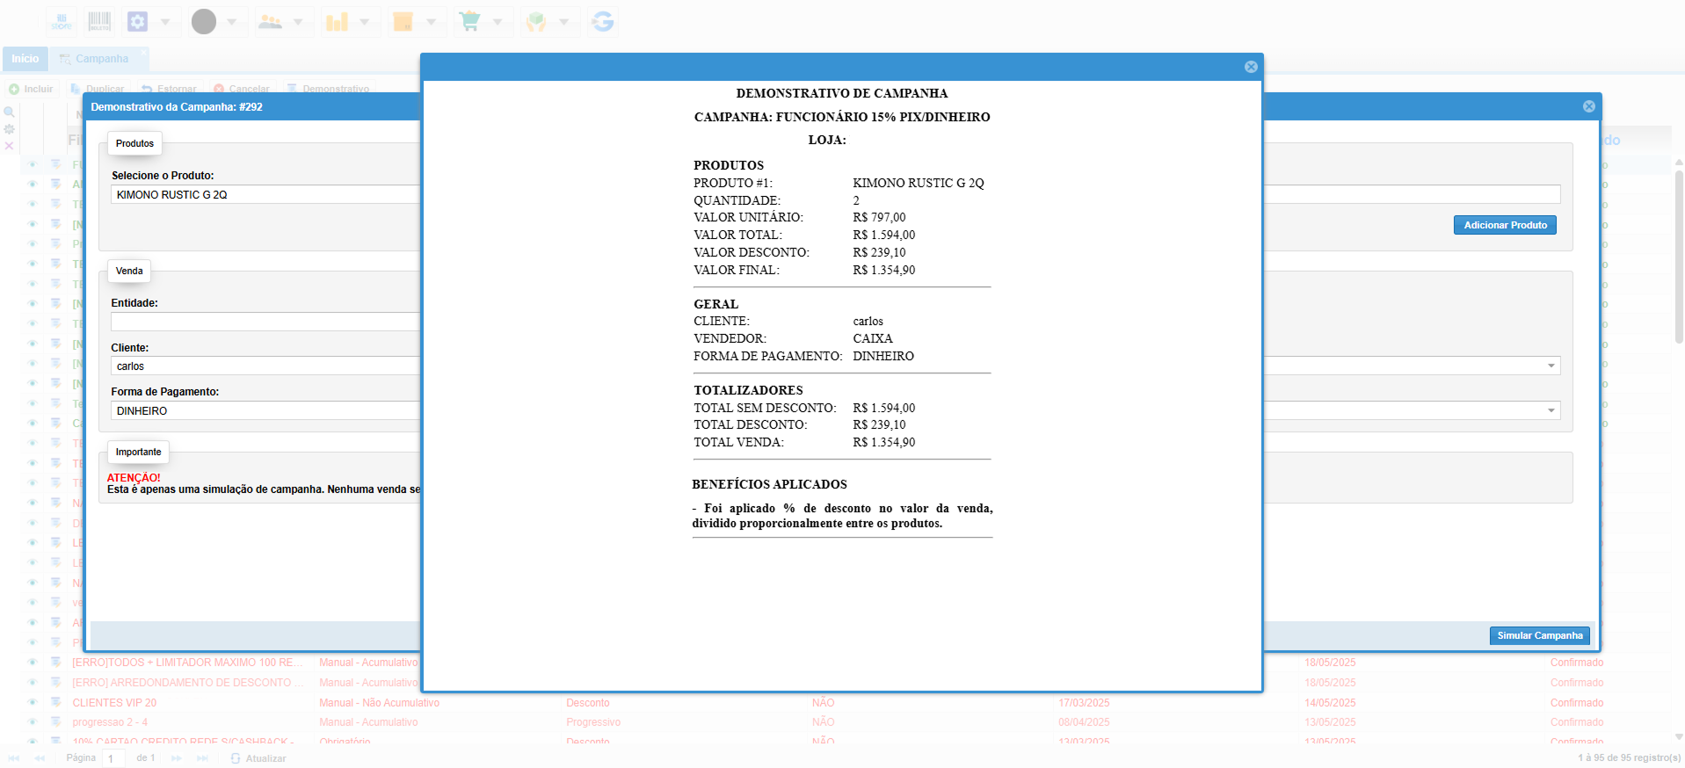
Task: Close the campaign report popup window
Action: click(x=1251, y=67)
